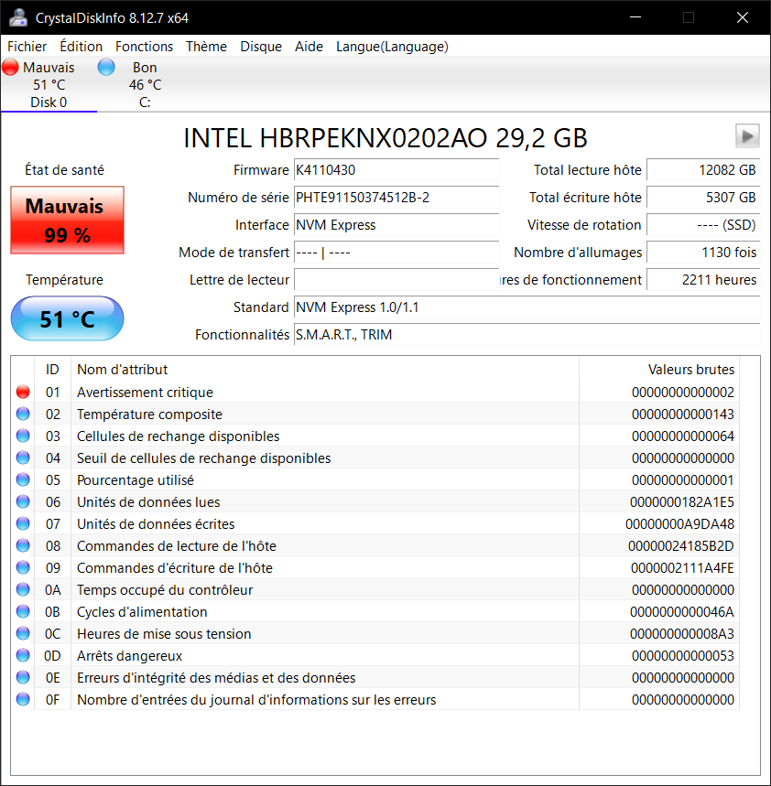Click the Firmware field showing K4110430
This screenshot has width=771, height=786.
click(x=396, y=170)
